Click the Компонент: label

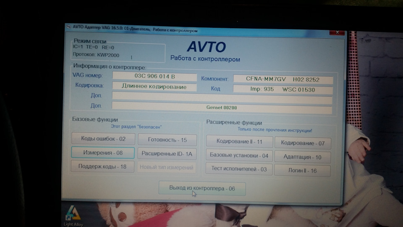pyautogui.click(x=215, y=79)
